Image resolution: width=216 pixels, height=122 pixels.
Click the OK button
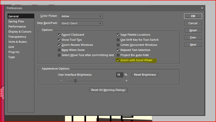pos(193,16)
